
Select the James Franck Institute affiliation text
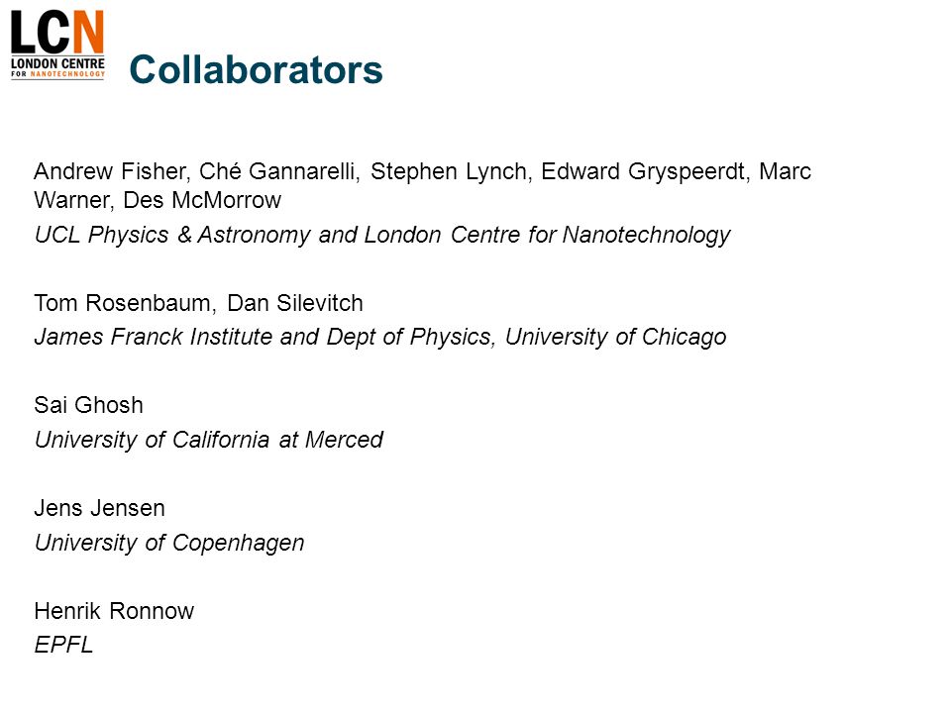379,337
